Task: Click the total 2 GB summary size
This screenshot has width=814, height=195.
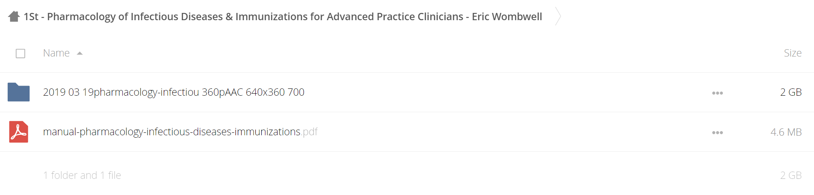Action: [x=791, y=175]
